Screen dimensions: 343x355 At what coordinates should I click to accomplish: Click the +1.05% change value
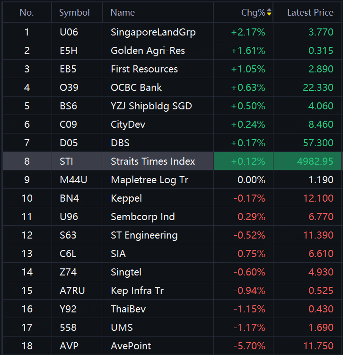tap(248, 69)
